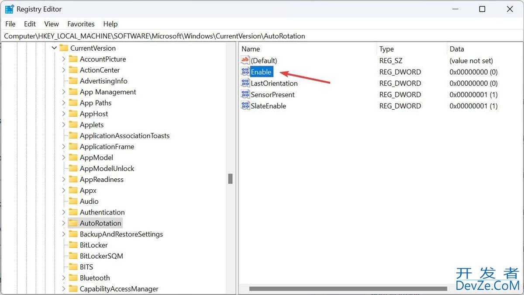The height and width of the screenshot is (295, 524).
Task: Click the (Default) string value icon
Action: pyautogui.click(x=245, y=60)
